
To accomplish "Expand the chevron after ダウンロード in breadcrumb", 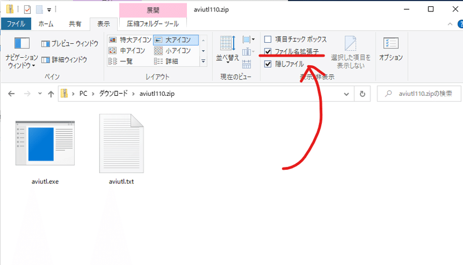I will [x=134, y=94].
